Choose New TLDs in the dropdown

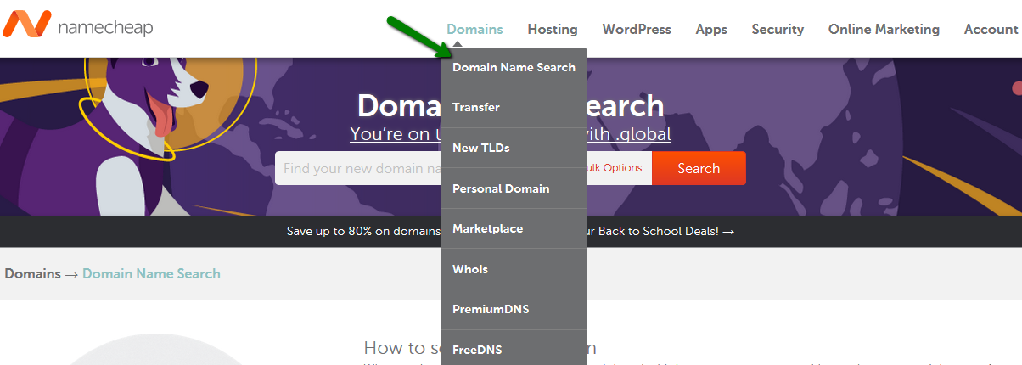pos(514,148)
